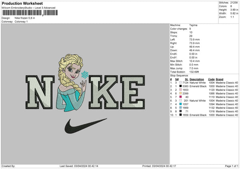Pick the teal swatch for code 1094
This screenshot has width=240, height=169.
pos(180,104)
